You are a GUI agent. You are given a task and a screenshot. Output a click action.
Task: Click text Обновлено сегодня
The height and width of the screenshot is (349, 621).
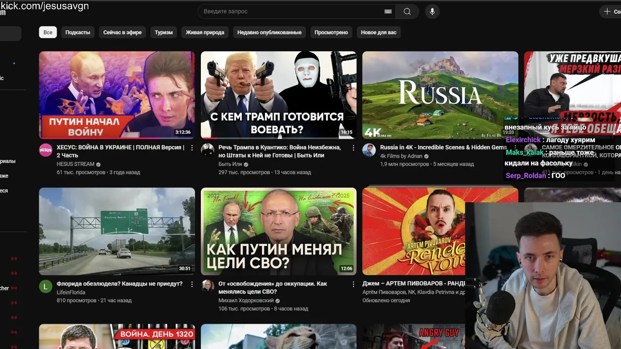tap(386, 301)
